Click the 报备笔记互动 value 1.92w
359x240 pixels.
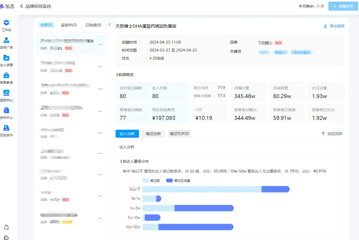click(x=319, y=118)
